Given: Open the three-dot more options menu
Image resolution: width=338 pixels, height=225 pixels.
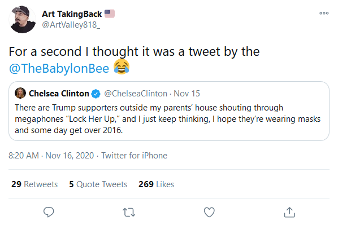Looking at the screenshot, I should 324,13.
